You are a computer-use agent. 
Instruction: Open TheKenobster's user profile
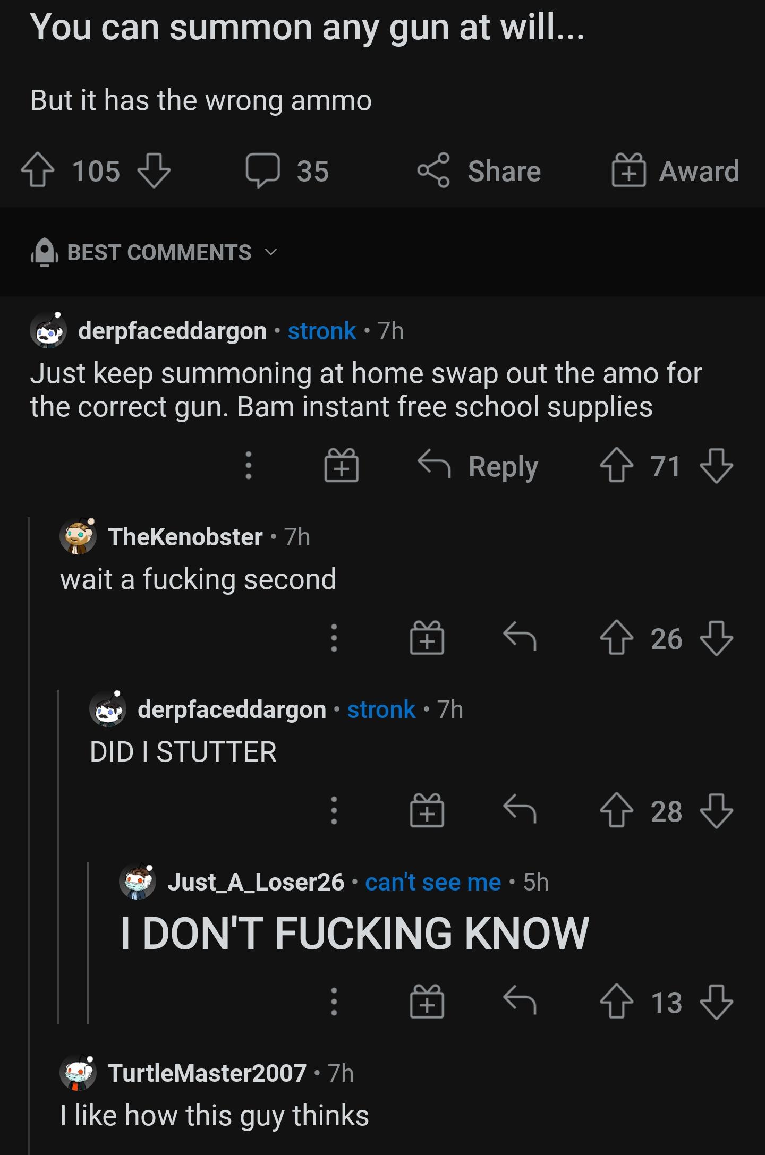[x=185, y=537]
